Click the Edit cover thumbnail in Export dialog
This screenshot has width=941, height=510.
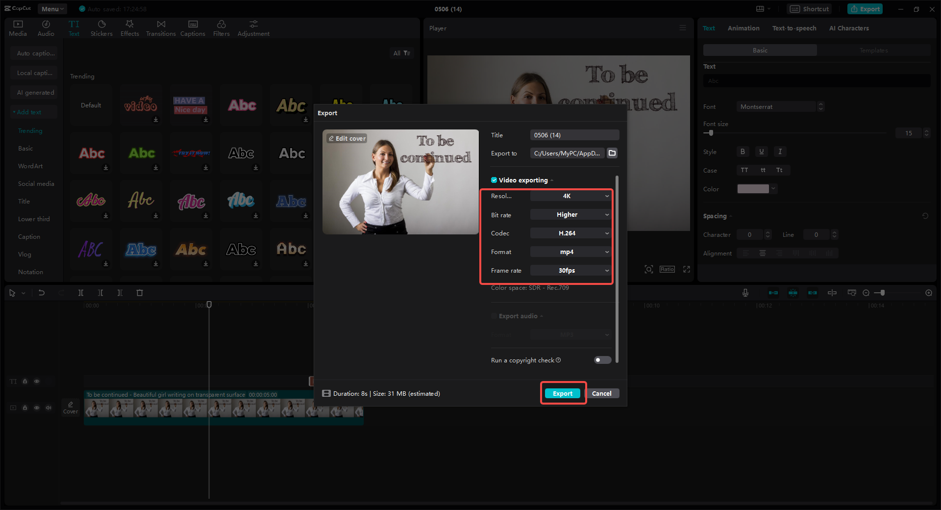click(347, 138)
